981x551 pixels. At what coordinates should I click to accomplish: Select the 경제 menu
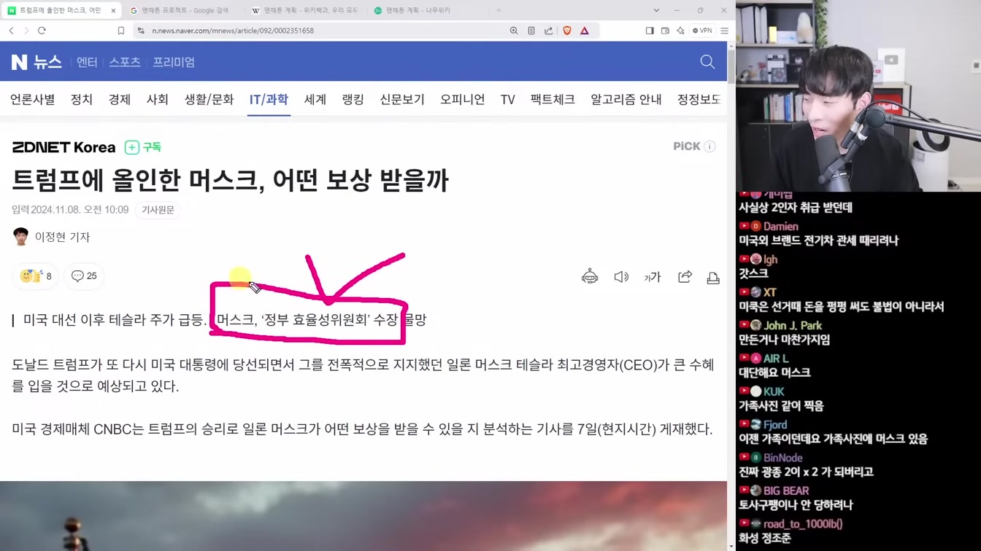[120, 99]
